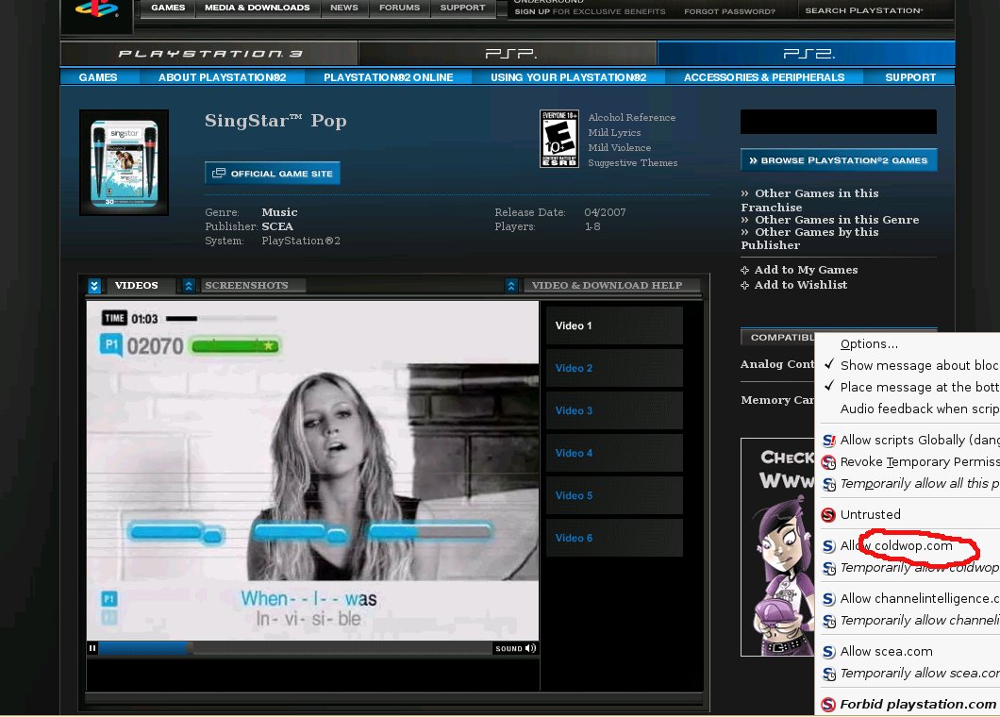Open Other Games by this Publisher
The height and width of the screenshot is (717, 1000).
810,239
